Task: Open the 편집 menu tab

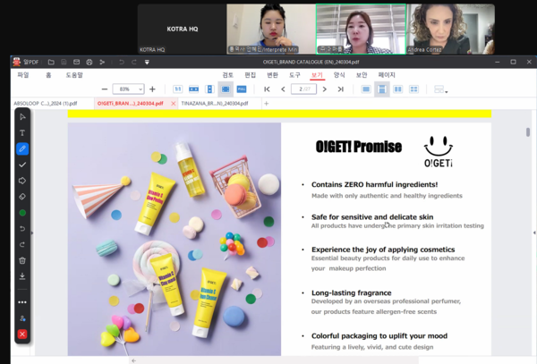Action: point(250,75)
